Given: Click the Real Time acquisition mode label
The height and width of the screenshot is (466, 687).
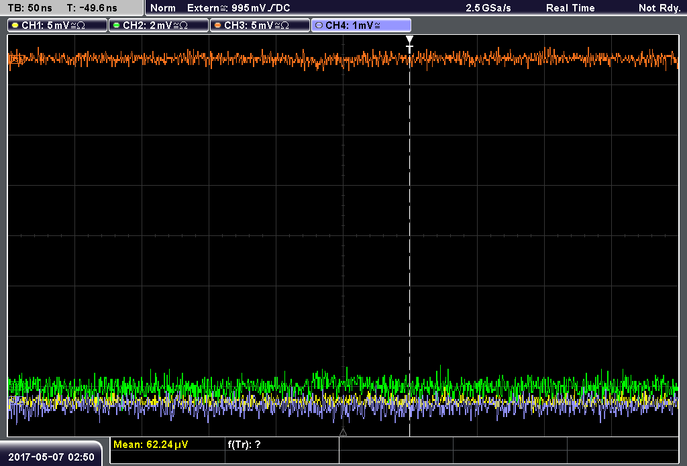Looking at the screenshot, I should (x=570, y=8).
